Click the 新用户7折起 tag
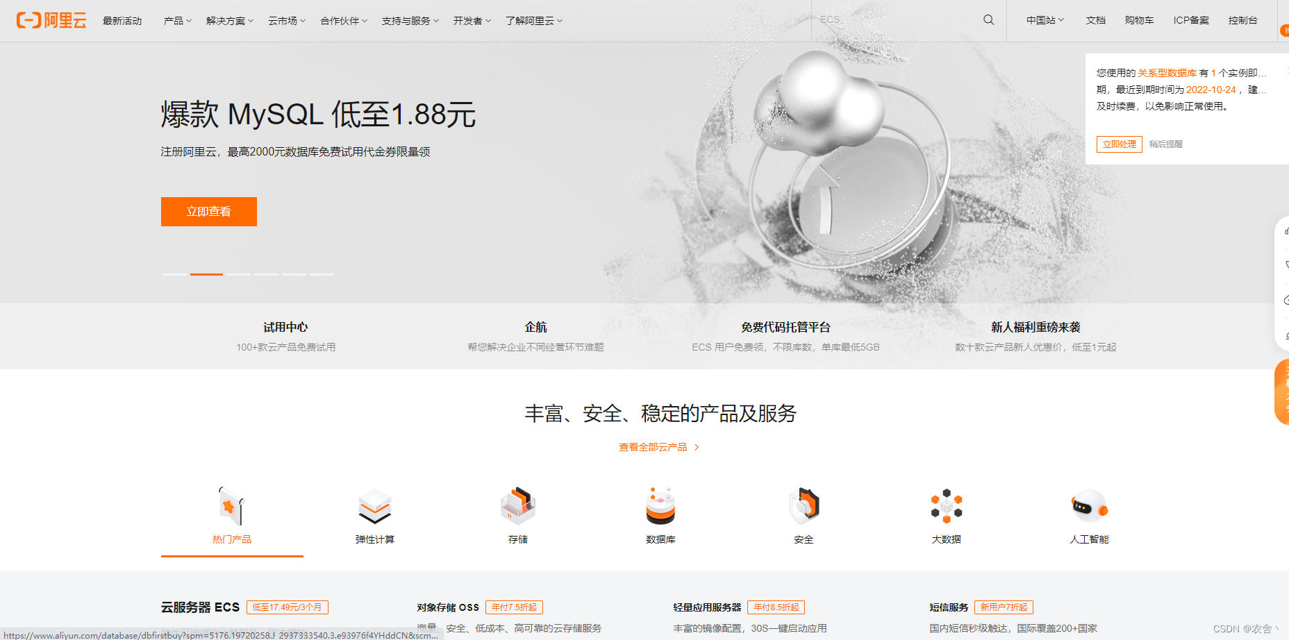The width and height of the screenshot is (1289, 640). pos(1004,607)
